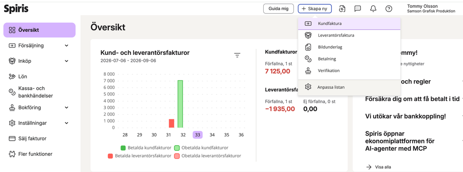463x172 pixels.
Task: Click the green bar at week 32
Action: click(x=180, y=104)
